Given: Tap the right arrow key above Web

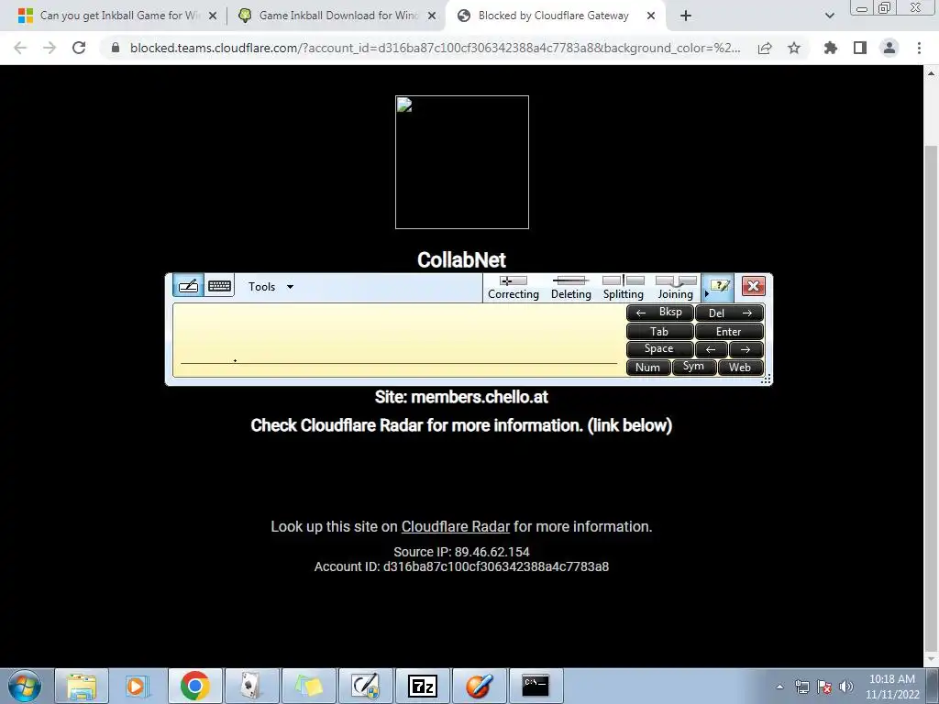Looking at the screenshot, I should pyautogui.click(x=746, y=349).
